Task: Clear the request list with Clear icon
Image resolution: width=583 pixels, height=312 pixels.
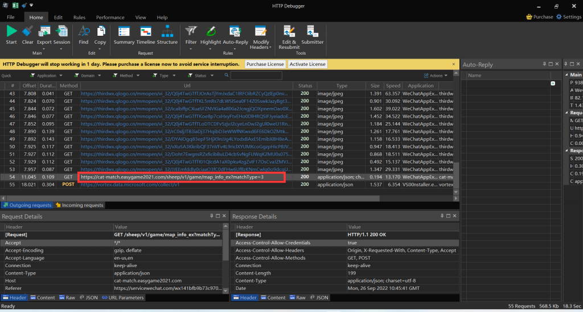Action: pos(27,33)
